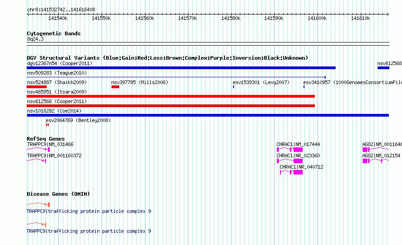
Task: Open the CHRAC1|NR_040712 RefSeq label
Action: pyautogui.click(x=302, y=167)
